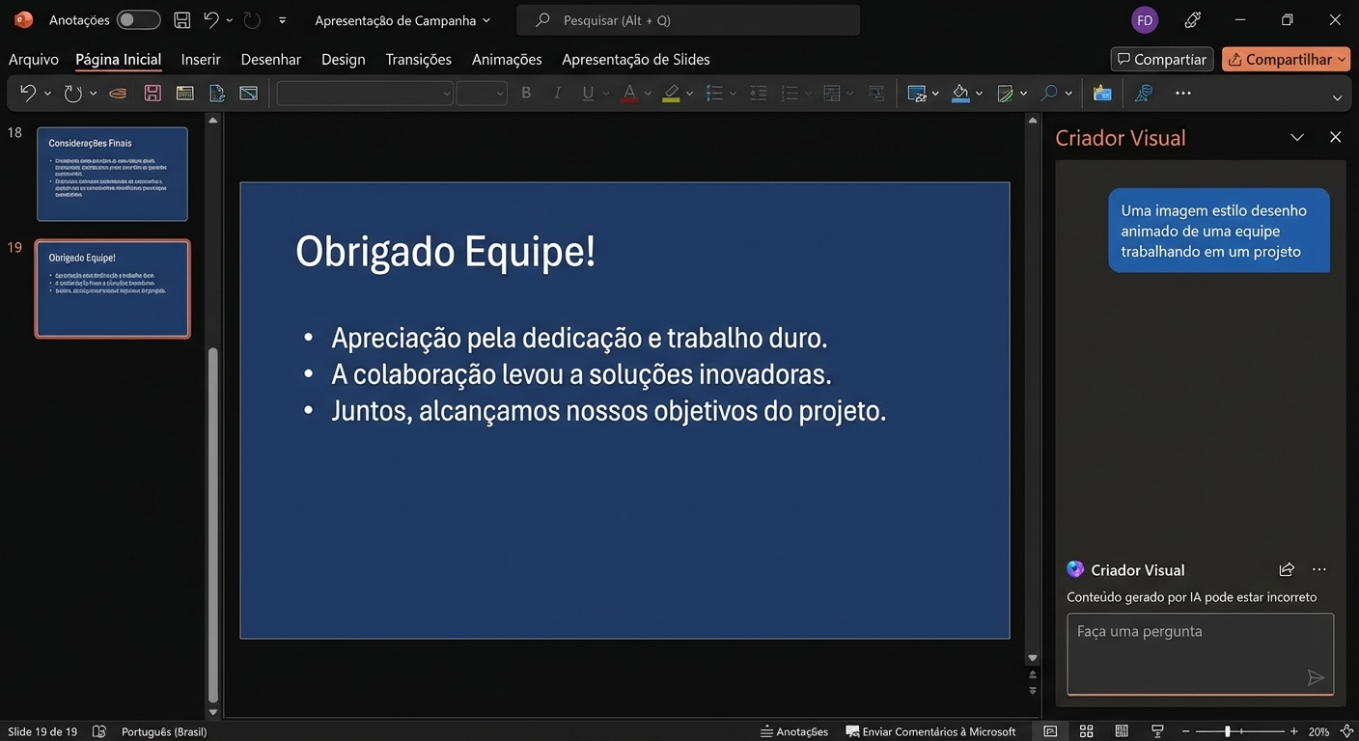Expand the bullet list options dropdown
The height and width of the screenshot is (741, 1359).
[733, 93]
